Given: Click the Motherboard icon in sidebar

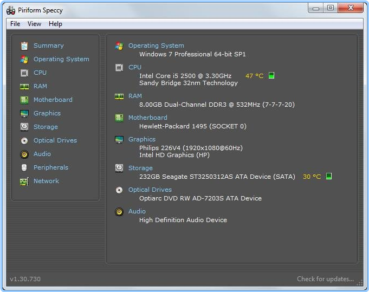Looking at the screenshot, I should point(24,100).
